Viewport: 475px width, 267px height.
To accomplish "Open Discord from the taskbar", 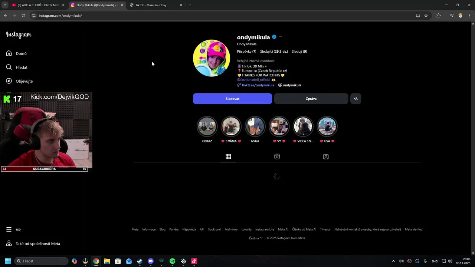I will [x=150, y=261].
